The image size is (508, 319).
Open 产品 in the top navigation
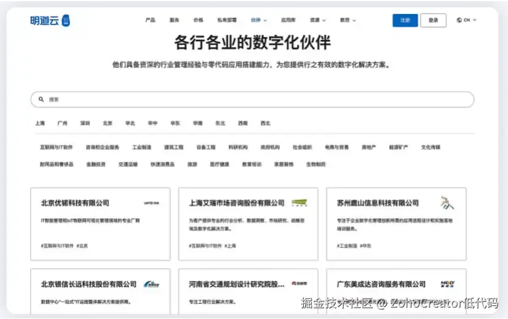[x=150, y=20]
